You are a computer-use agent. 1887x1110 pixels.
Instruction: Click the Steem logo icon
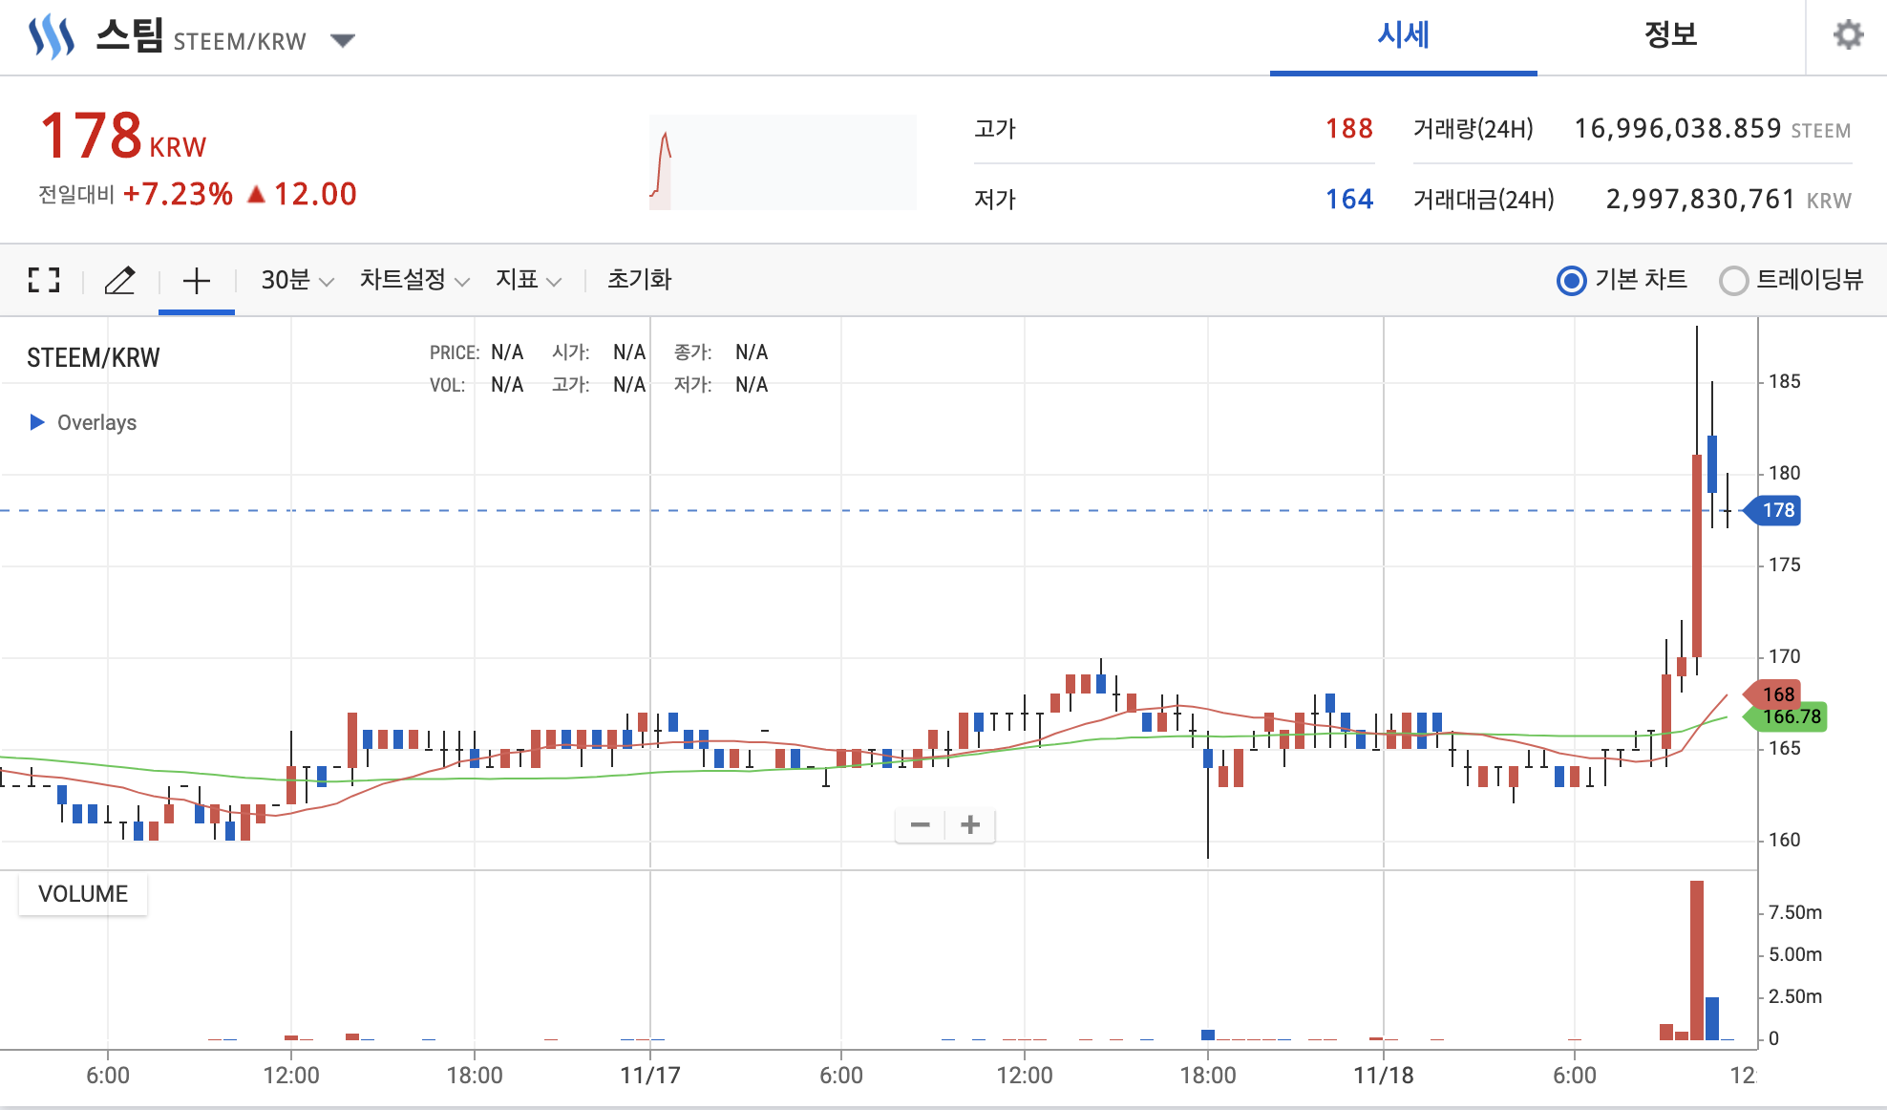click(x=51, y=37)
